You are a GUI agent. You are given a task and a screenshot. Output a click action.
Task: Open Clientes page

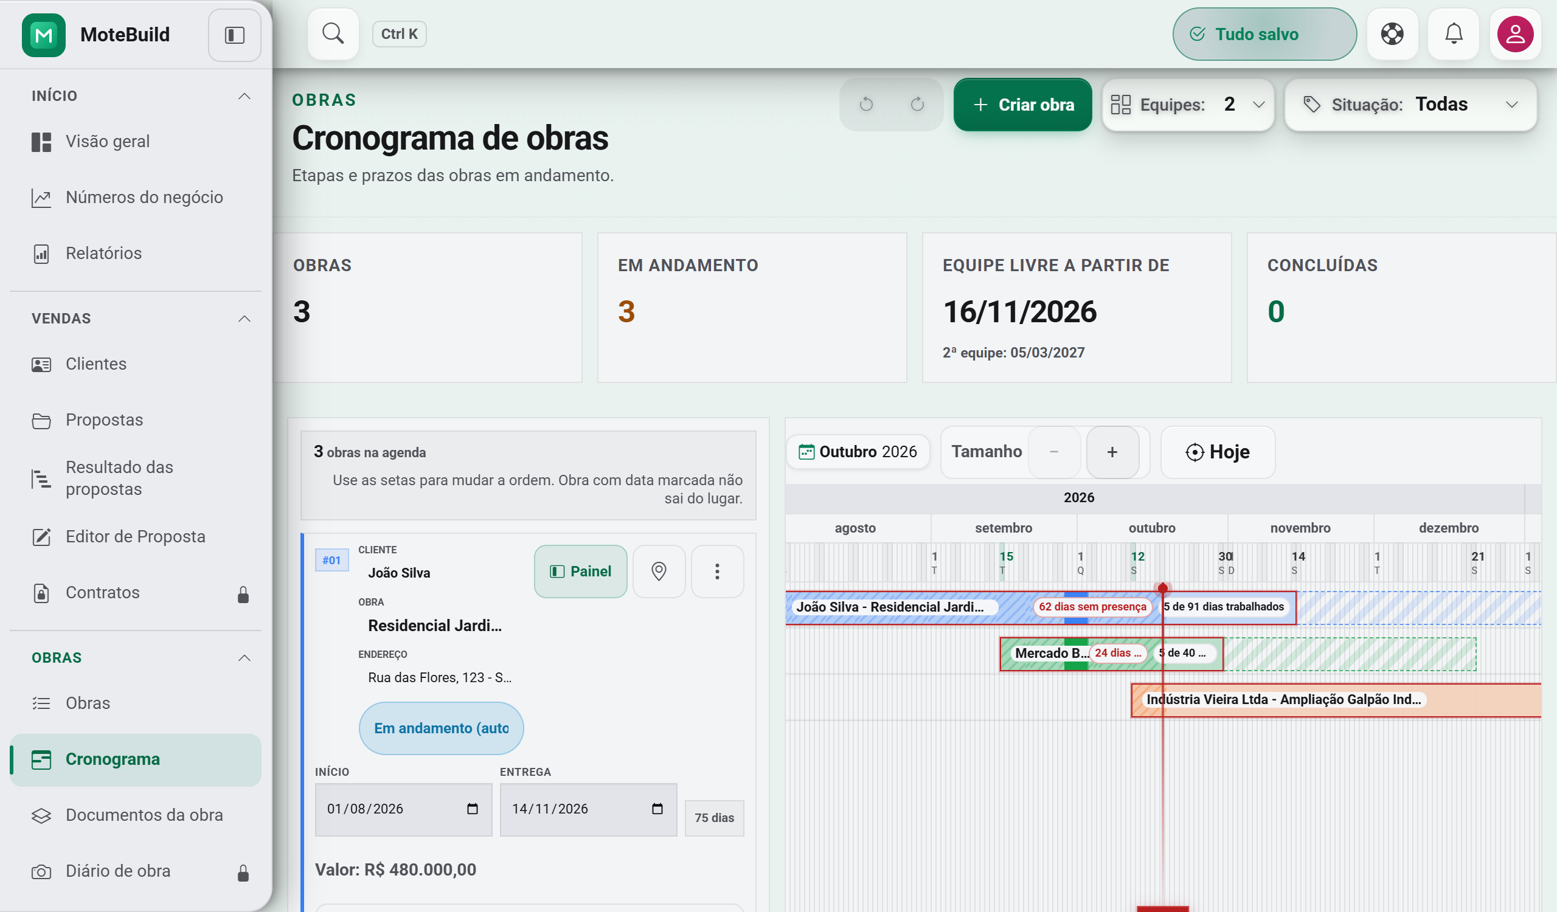point(135,364)
